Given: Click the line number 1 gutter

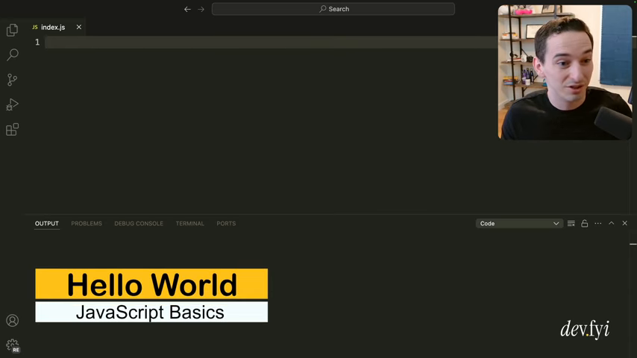Looking at the screenshot, I should point(37,43).
